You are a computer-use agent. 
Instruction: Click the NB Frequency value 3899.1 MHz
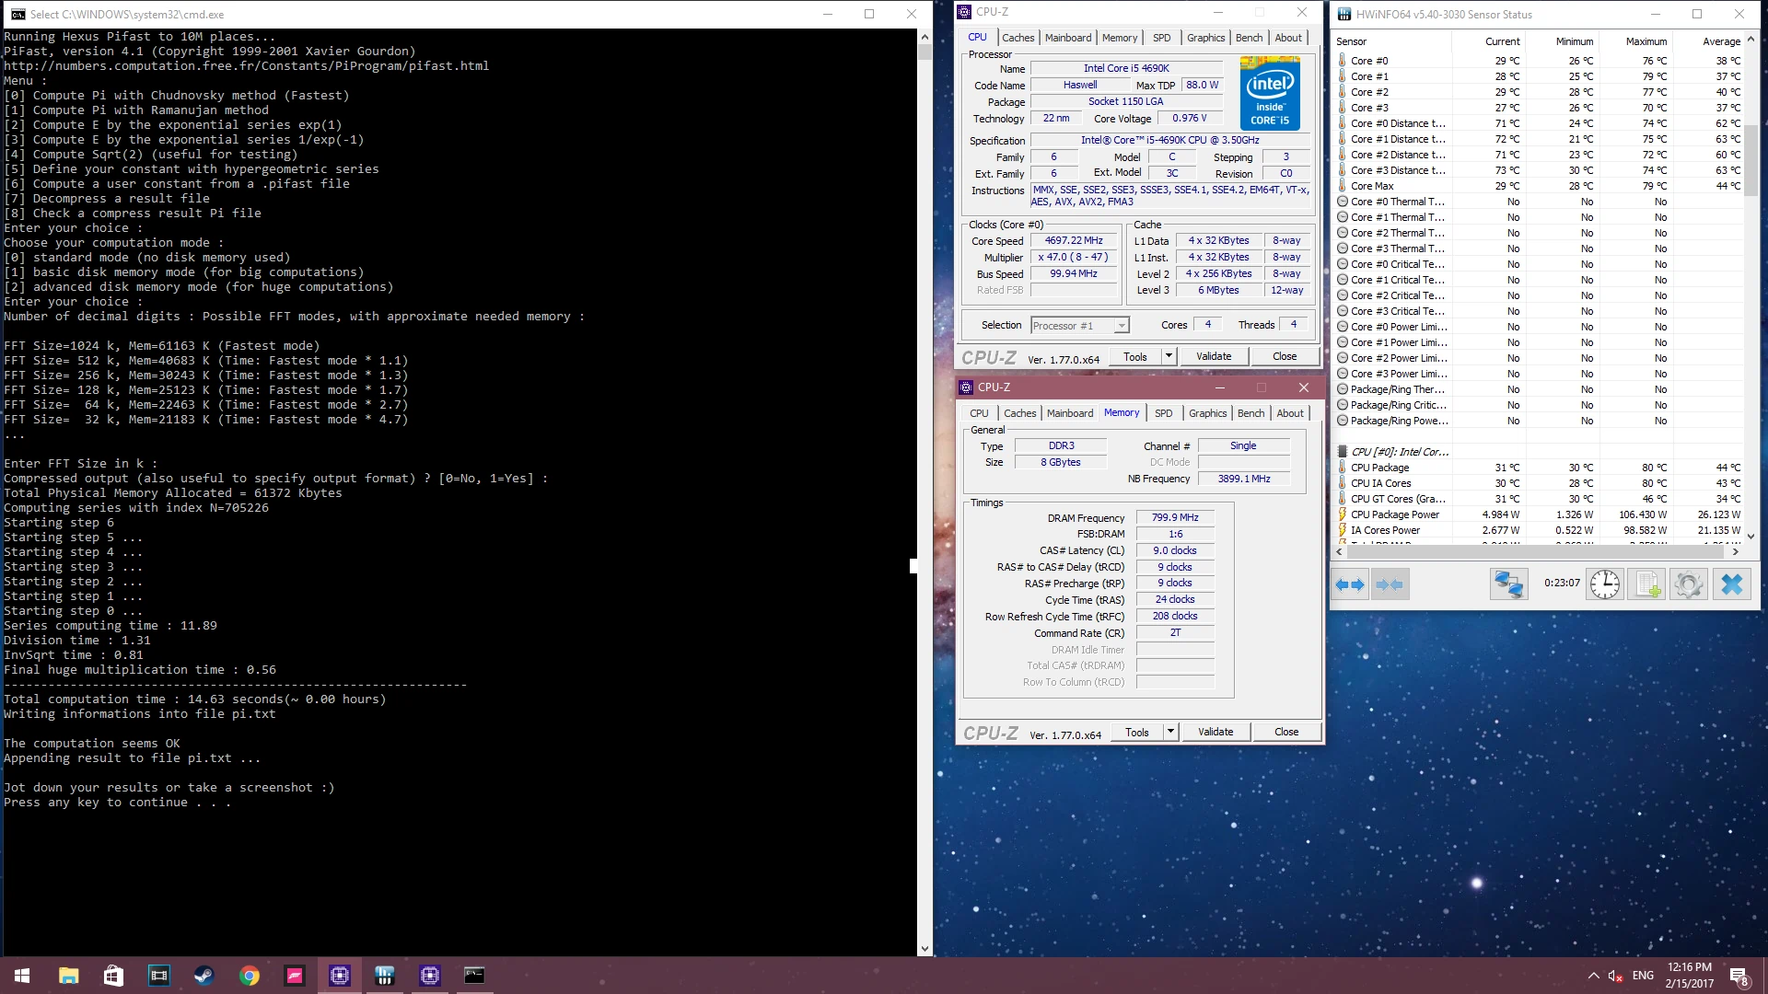[x=1243, y=480]
